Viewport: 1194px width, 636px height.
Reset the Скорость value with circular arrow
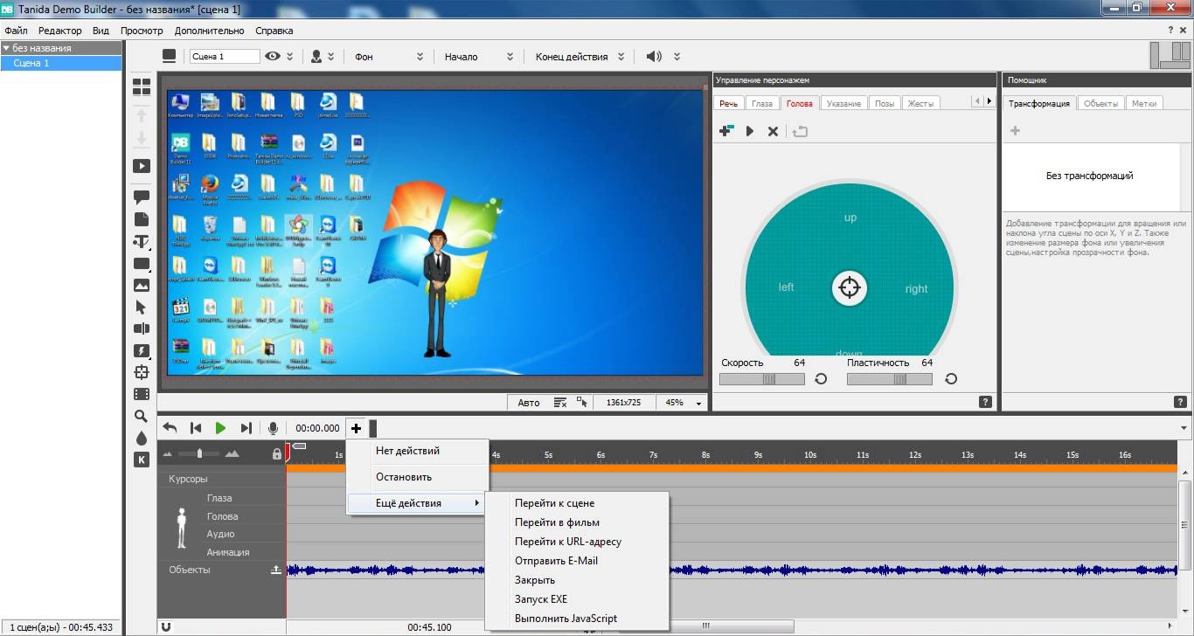click(x=821, y=378)
